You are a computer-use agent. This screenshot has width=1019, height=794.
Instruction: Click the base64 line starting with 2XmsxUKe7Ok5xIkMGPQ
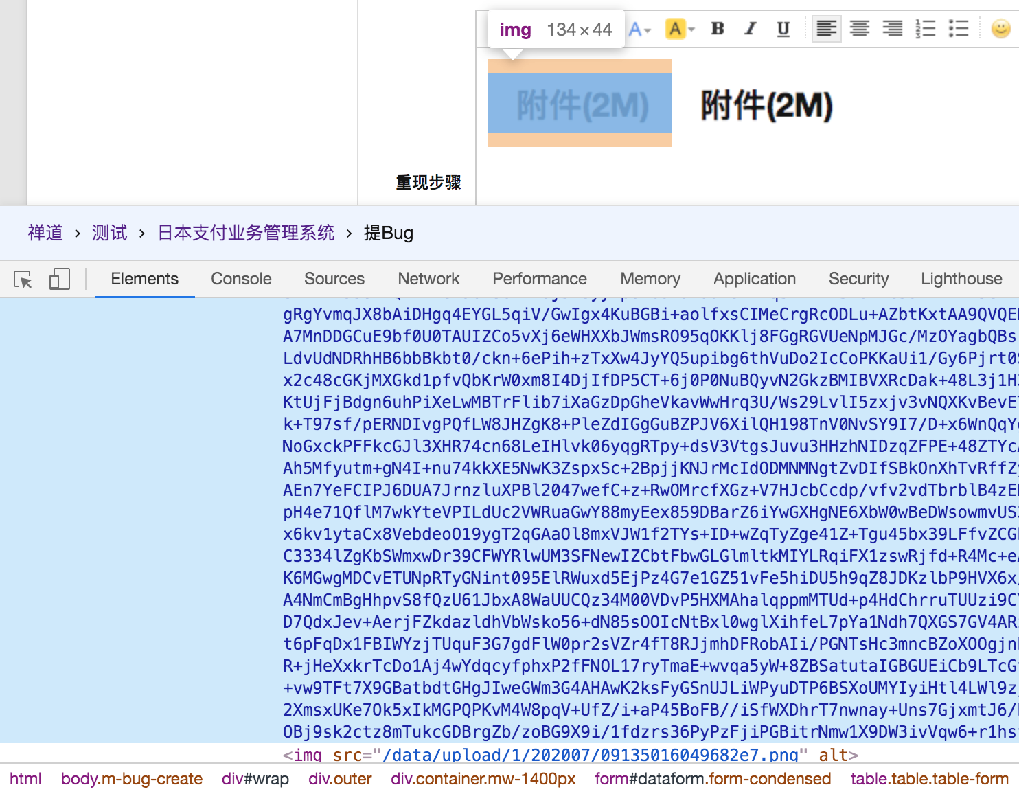[x=650, y=710]
